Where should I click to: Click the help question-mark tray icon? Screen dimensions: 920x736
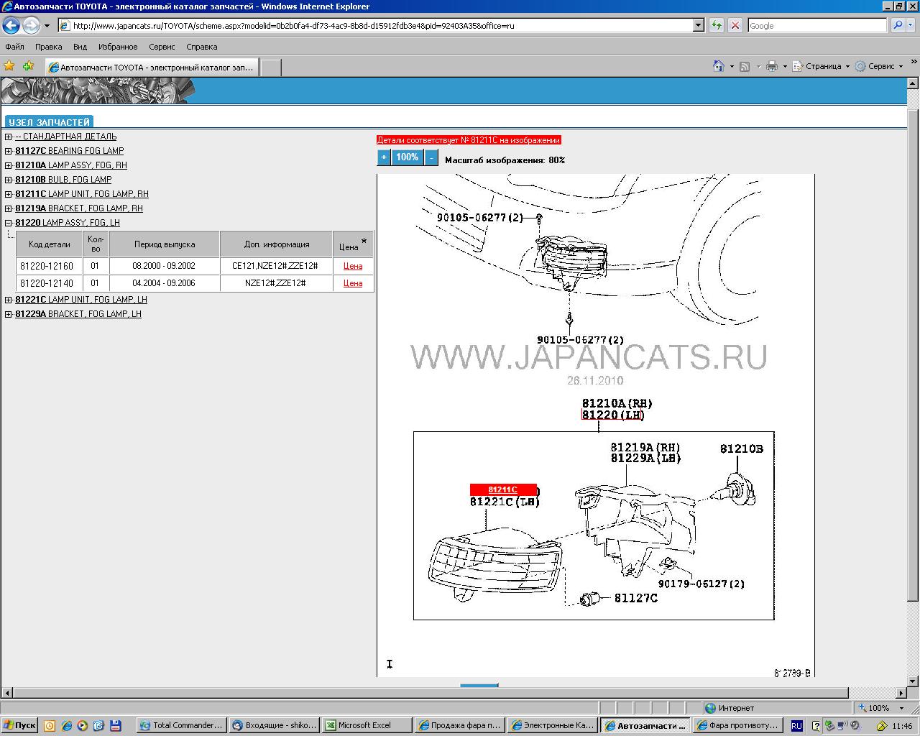(x=816, y=726)
